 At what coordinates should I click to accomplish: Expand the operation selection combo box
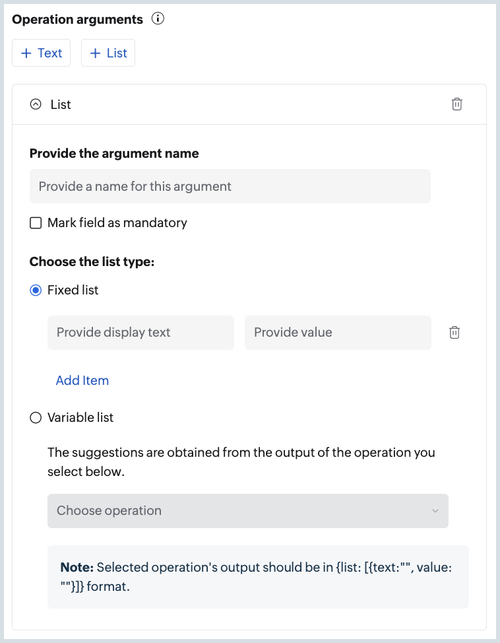click(x=247, y=510)
